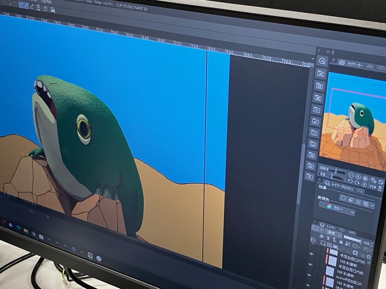Collapse palette dock with left chevron

tap(319, 51)
